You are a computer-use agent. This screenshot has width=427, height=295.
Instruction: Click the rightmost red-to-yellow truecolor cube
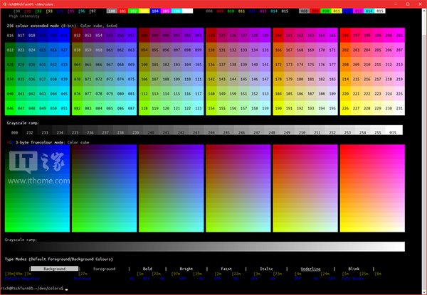pyautogui.click(x=373, y=187)
